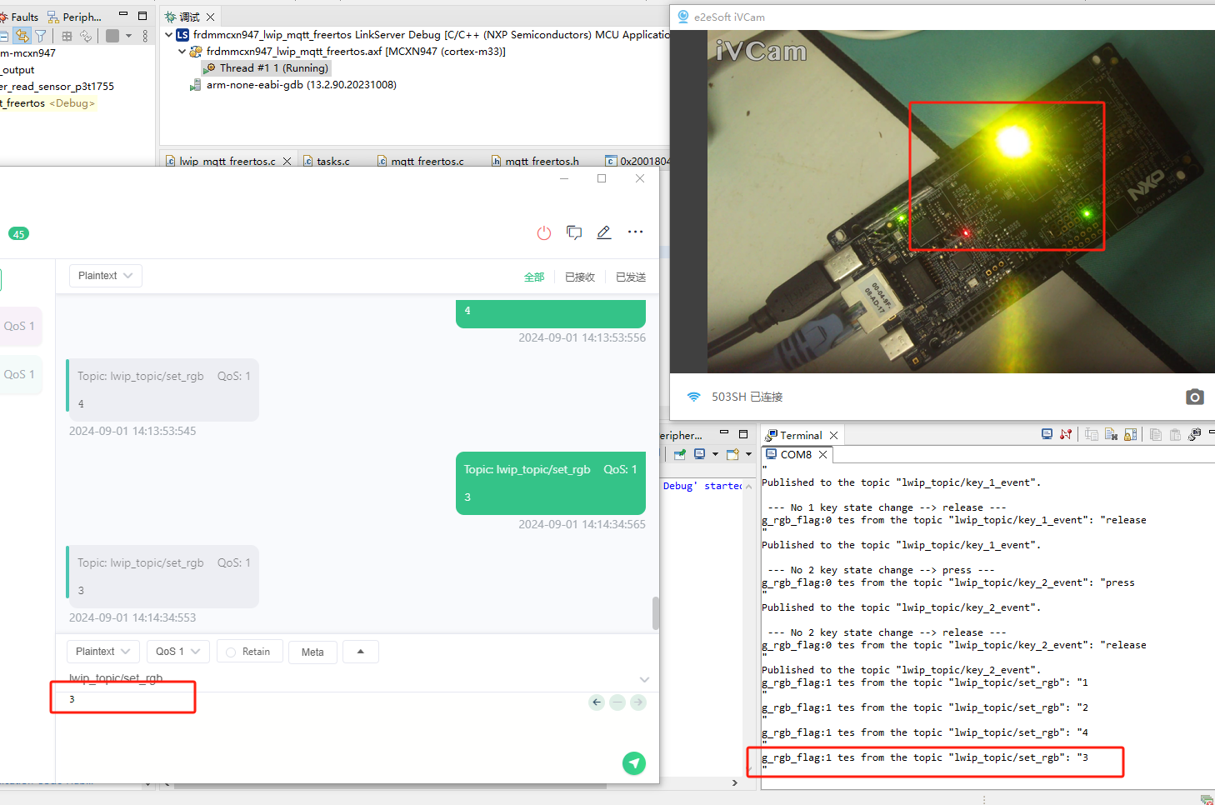Switch to the 全部 (All) messages filter
The width and height of the screenshot is (1215, 805).
(x=534, y=277)
